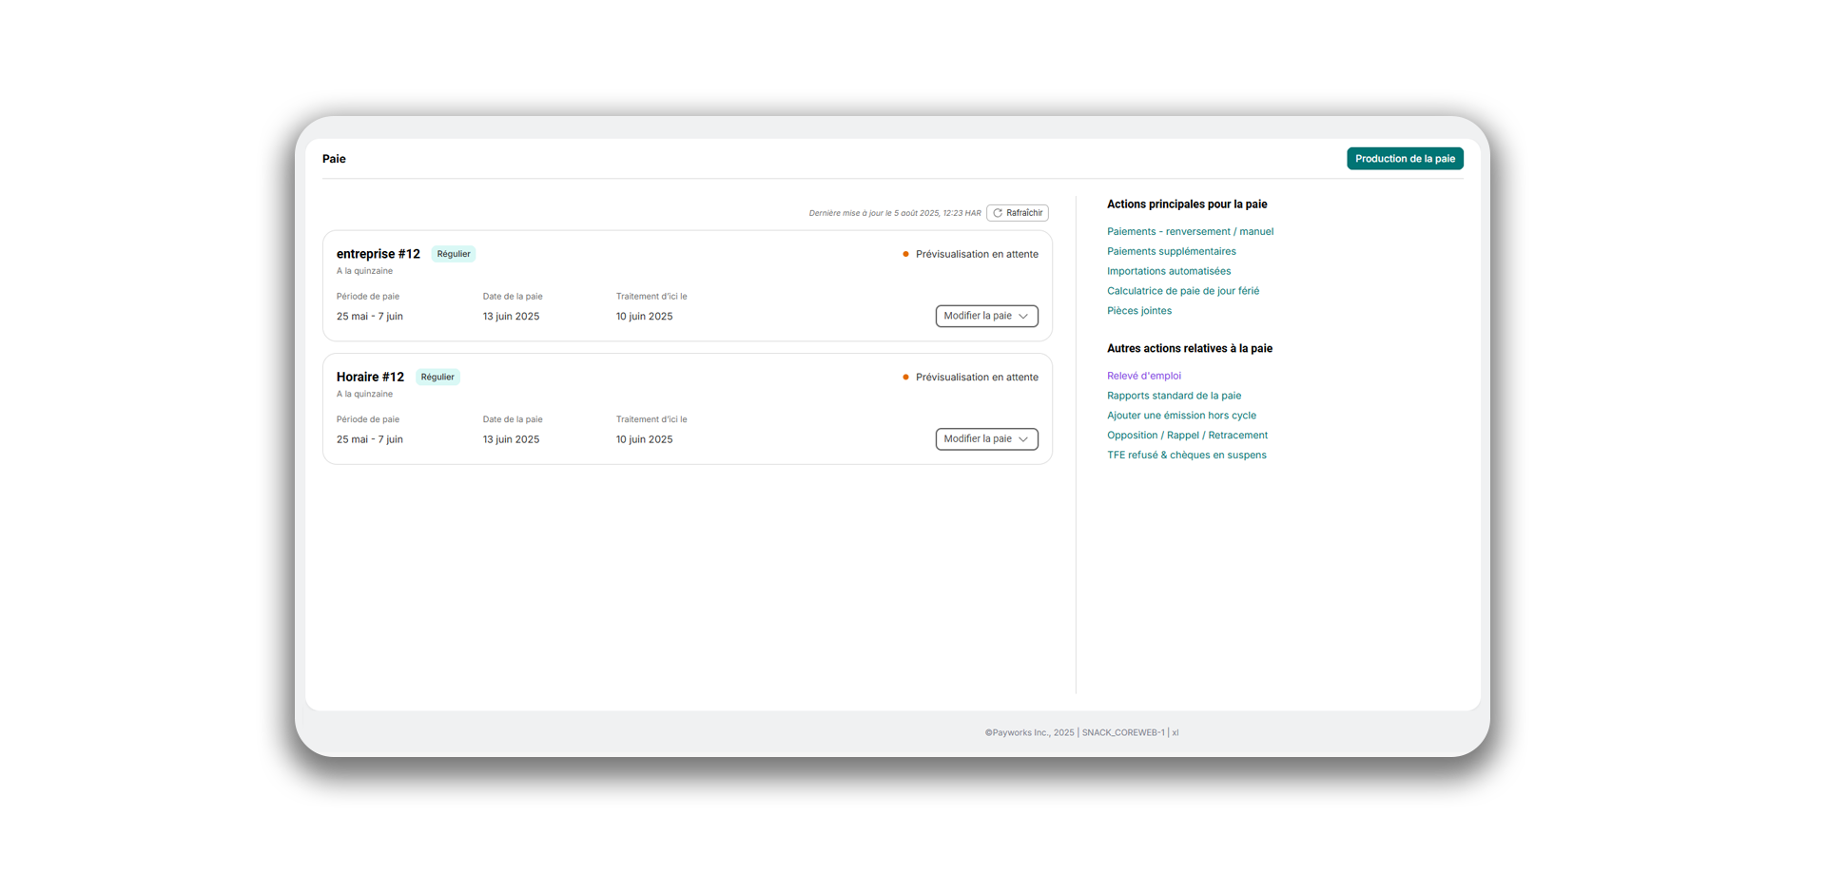Open Modifier la paie dropdown for entreprise #12

pyautogui.click(x=986, y=316)
